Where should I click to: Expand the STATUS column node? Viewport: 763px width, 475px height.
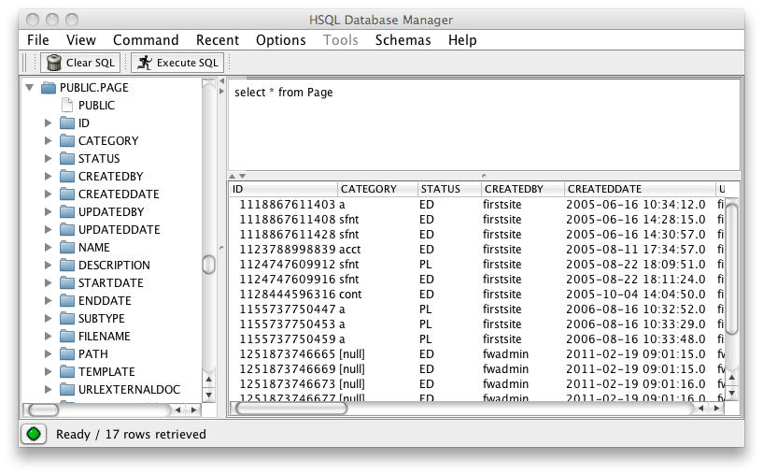pos(48,158)
